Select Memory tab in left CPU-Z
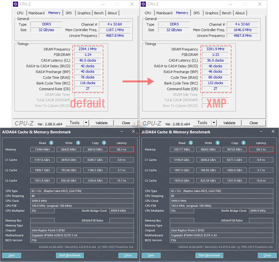 coord(54,13)
